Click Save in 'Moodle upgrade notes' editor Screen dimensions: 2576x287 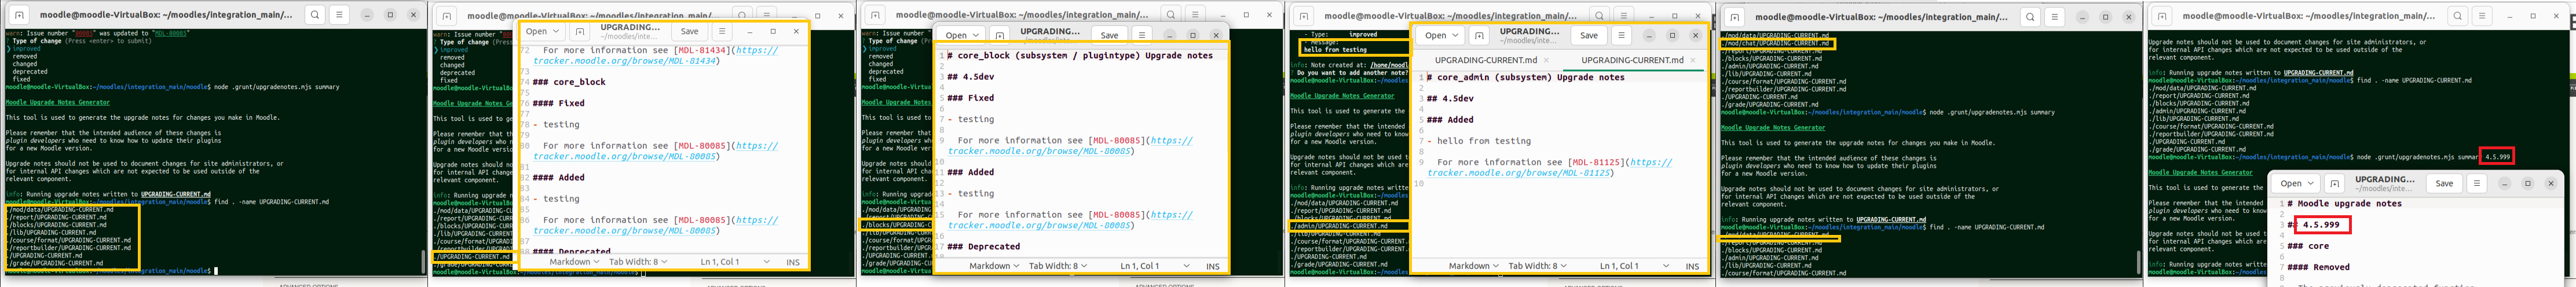(x=2443, y=183)
